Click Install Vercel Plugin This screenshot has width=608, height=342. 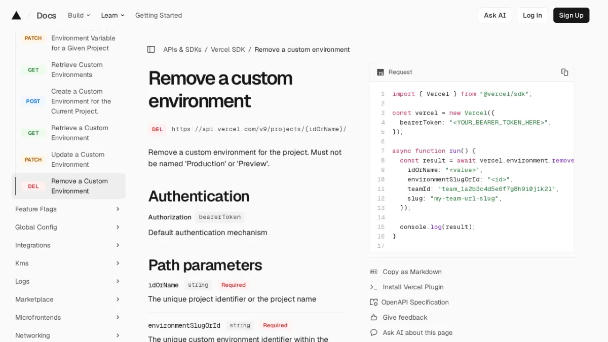[413, 287]
